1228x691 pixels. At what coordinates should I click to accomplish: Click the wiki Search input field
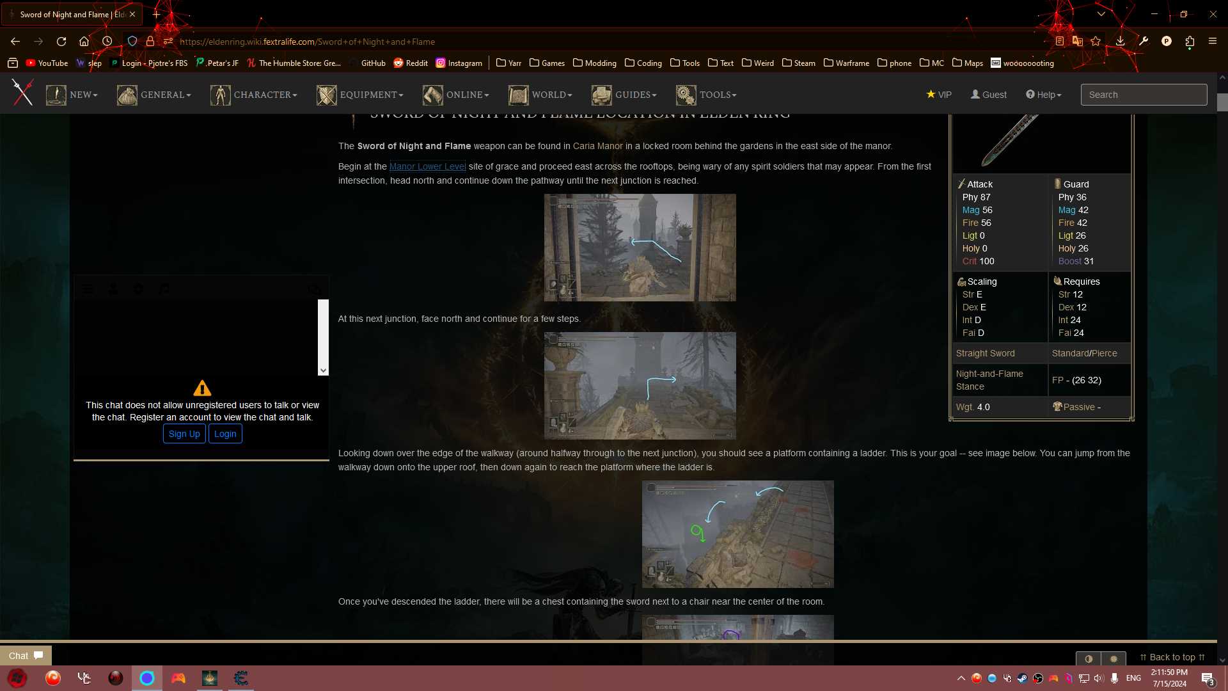[1144, 95]
